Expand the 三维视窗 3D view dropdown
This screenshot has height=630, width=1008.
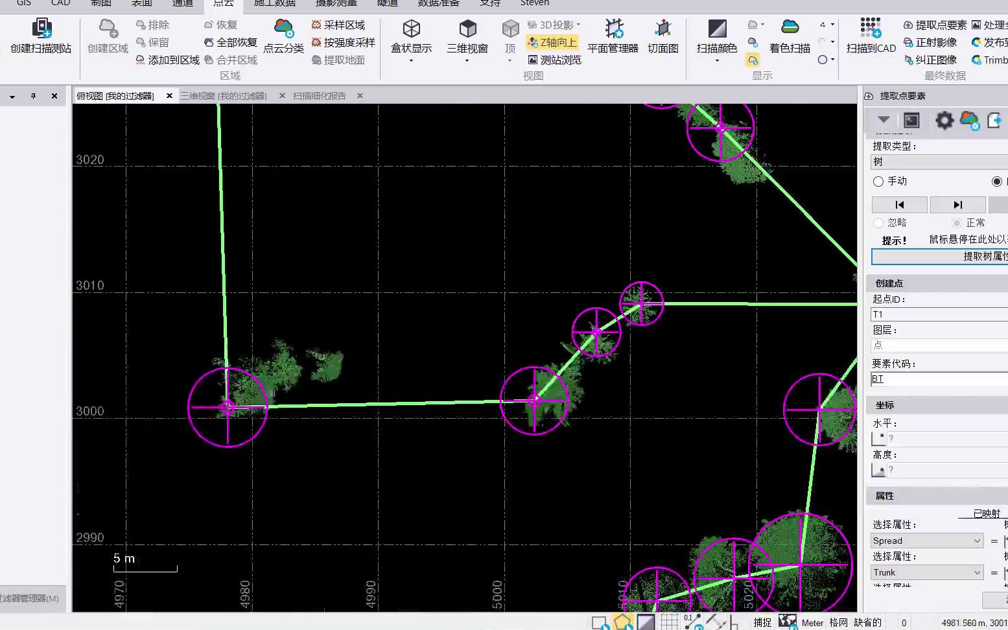point(467,61)
